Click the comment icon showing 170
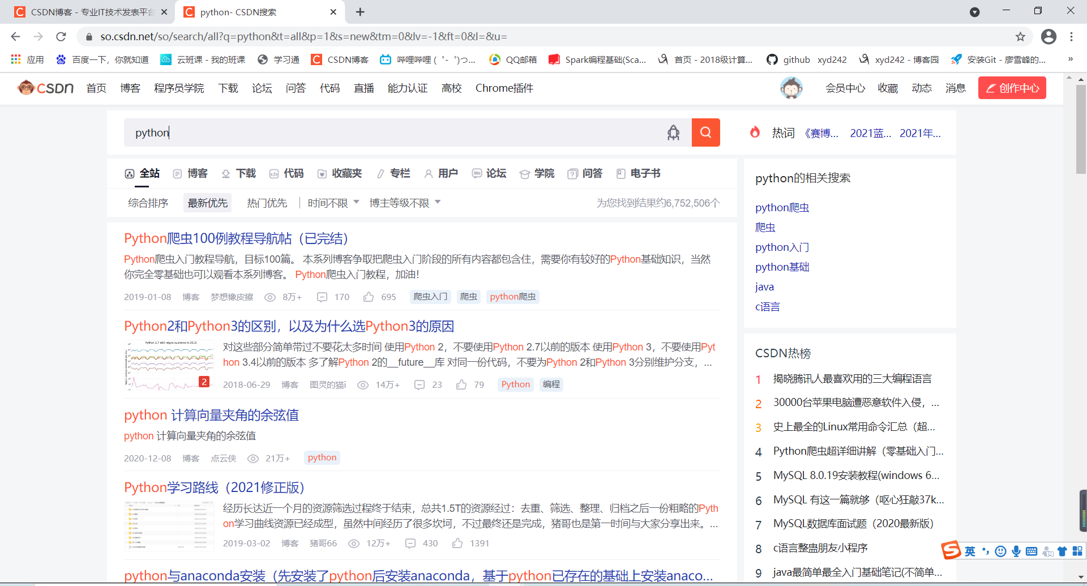The image size is (1087, 586). point(322,297)
